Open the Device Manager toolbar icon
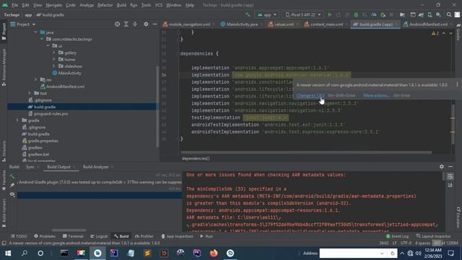This screenshot has width=462, height=260. tap(430, 14)
